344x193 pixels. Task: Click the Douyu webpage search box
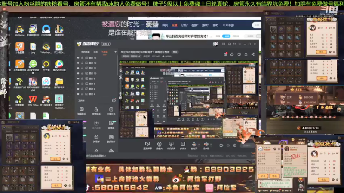tap(256, 25)
